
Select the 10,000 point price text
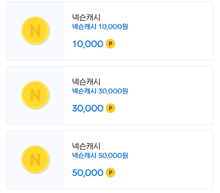(x=88, y=44)
